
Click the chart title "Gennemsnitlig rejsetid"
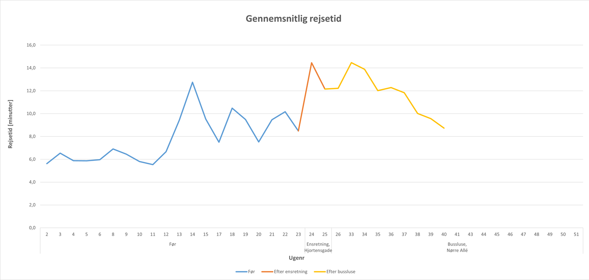coord(293,19)
